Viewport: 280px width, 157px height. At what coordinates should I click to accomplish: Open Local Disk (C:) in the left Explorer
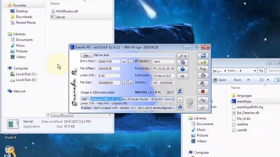coord(26,74)
